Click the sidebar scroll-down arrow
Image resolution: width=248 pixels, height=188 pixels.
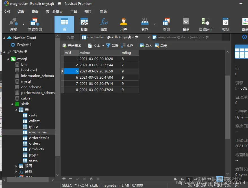click(57, 175)
